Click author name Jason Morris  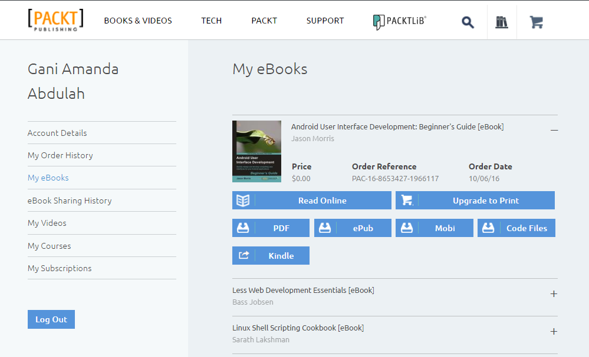point(312,139)
